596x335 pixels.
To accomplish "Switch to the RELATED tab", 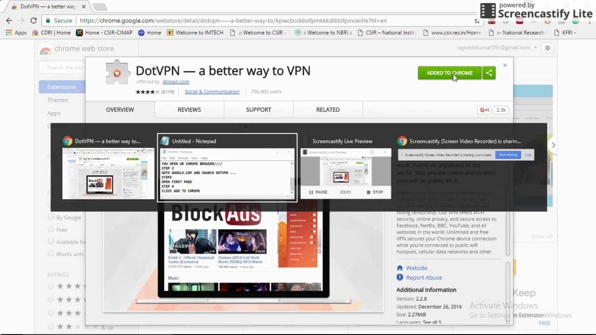I will click(328, 110).
